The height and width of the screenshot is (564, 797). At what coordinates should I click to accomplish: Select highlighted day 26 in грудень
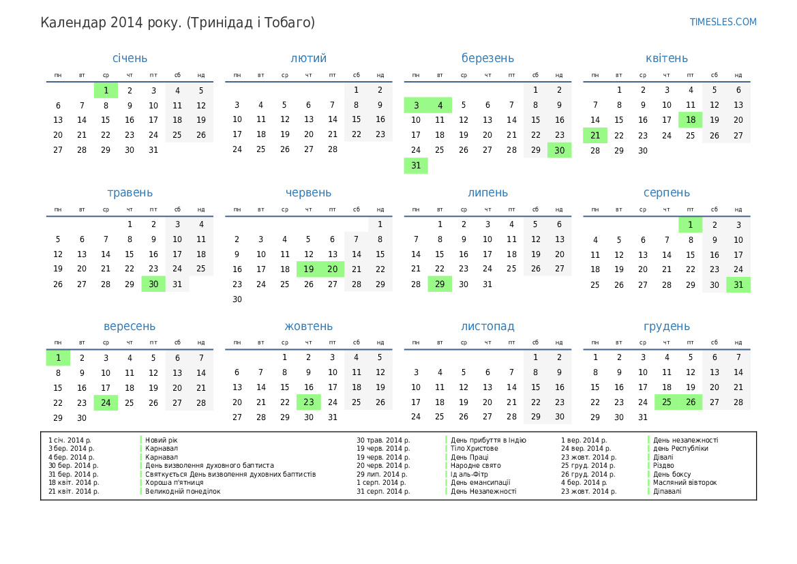[690, 402]
